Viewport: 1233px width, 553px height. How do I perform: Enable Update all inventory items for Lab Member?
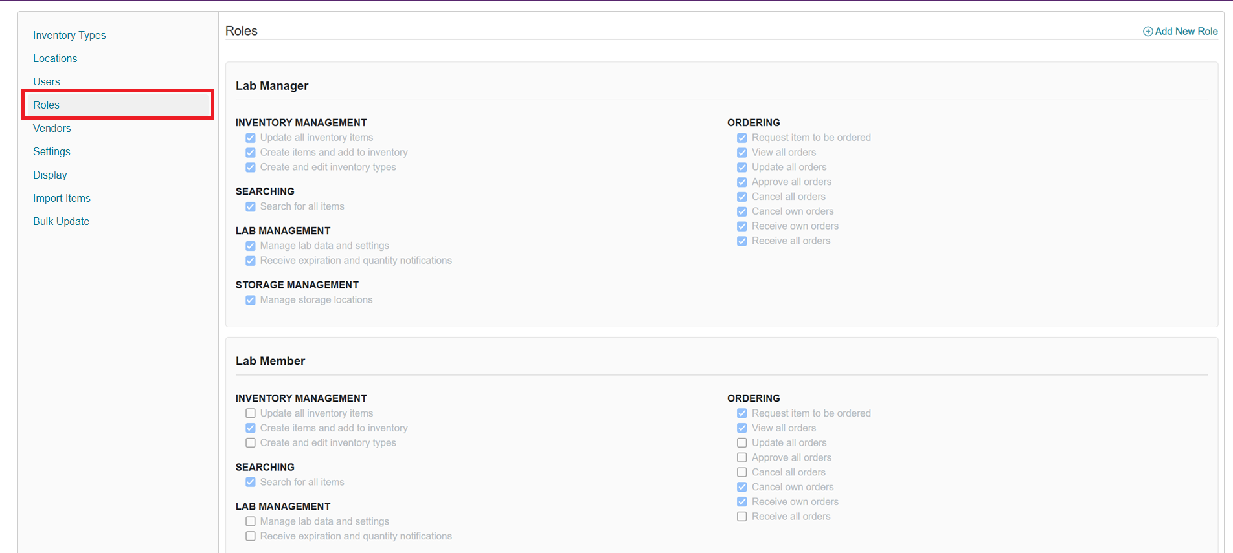tap(251, 413)
